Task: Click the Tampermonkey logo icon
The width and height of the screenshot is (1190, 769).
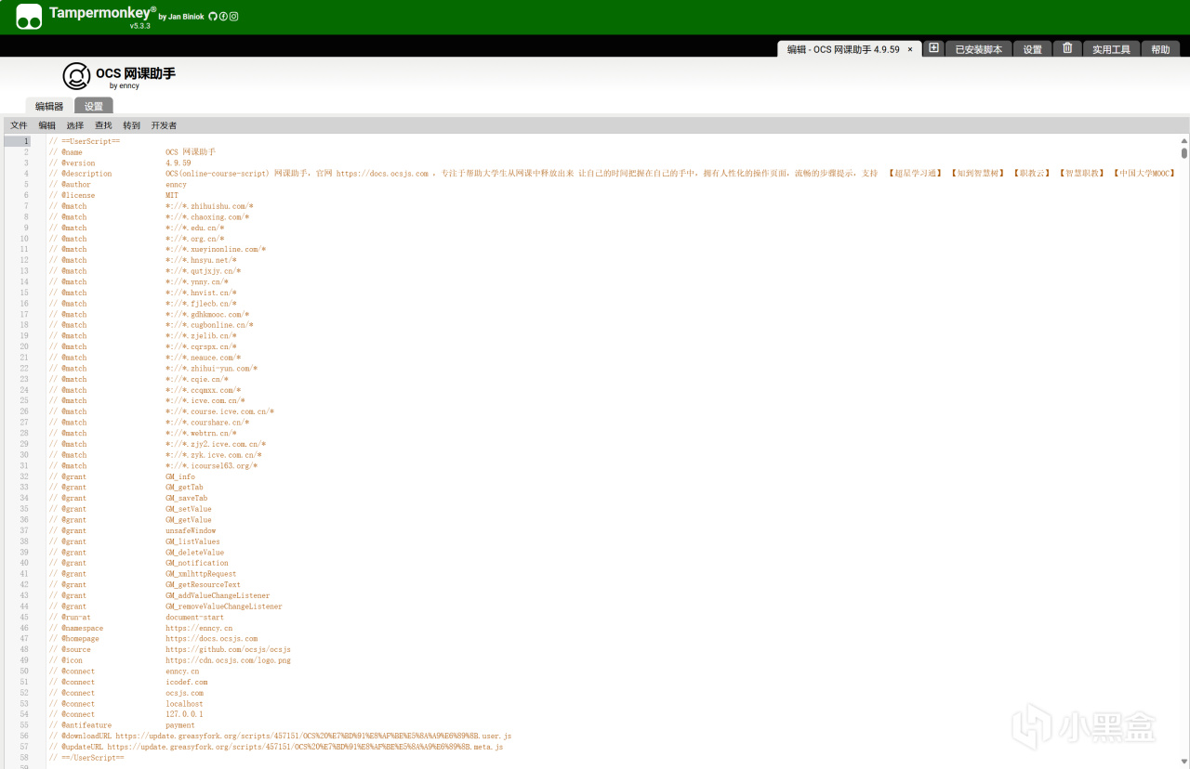Action: tap(29, 17)
